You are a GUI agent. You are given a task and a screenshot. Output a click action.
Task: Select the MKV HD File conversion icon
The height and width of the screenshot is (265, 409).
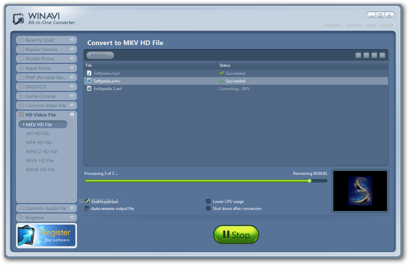43,124
